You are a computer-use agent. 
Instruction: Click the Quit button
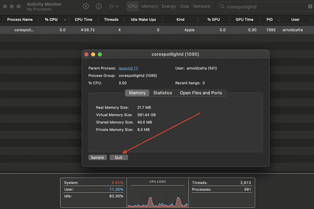tap(119, 158)
